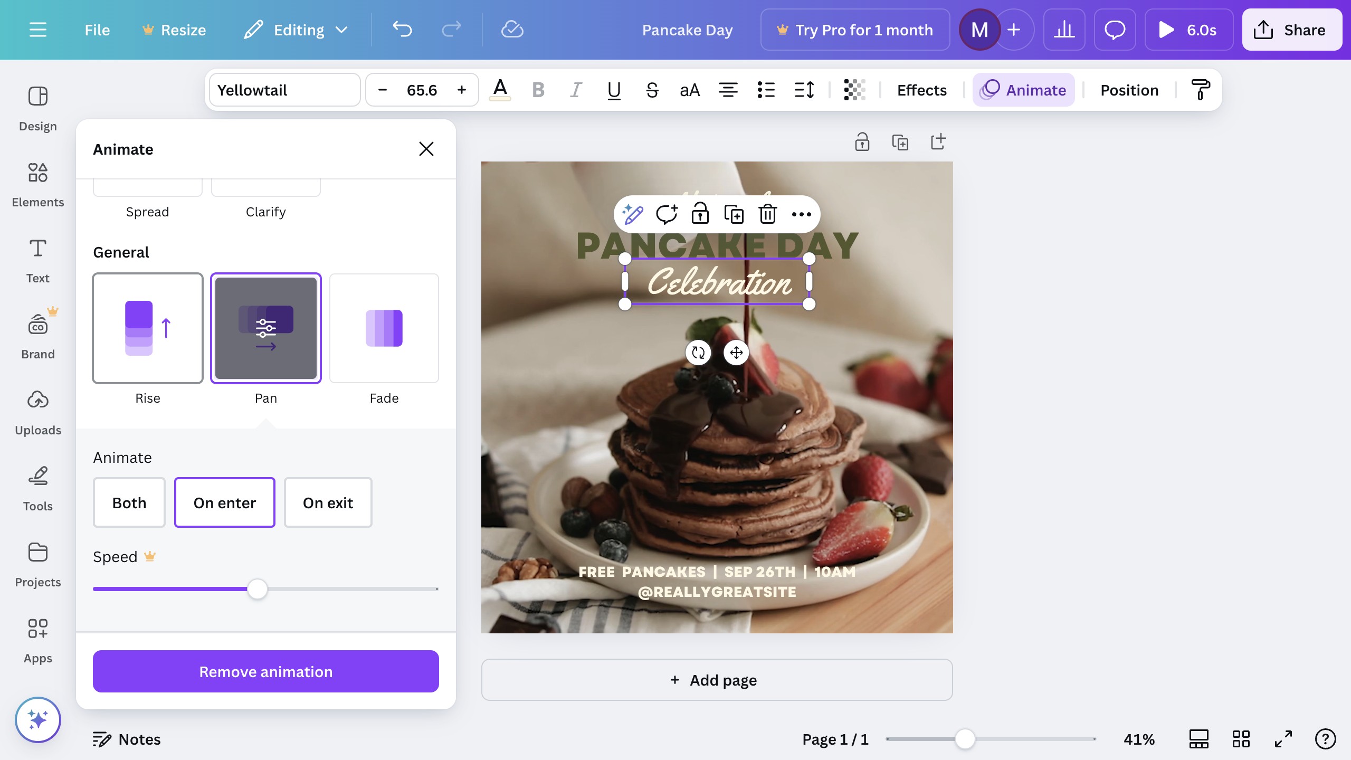Open Magic Write pencil on floating toolbar
Screen dimensions: 1351x760
(633, 214)
